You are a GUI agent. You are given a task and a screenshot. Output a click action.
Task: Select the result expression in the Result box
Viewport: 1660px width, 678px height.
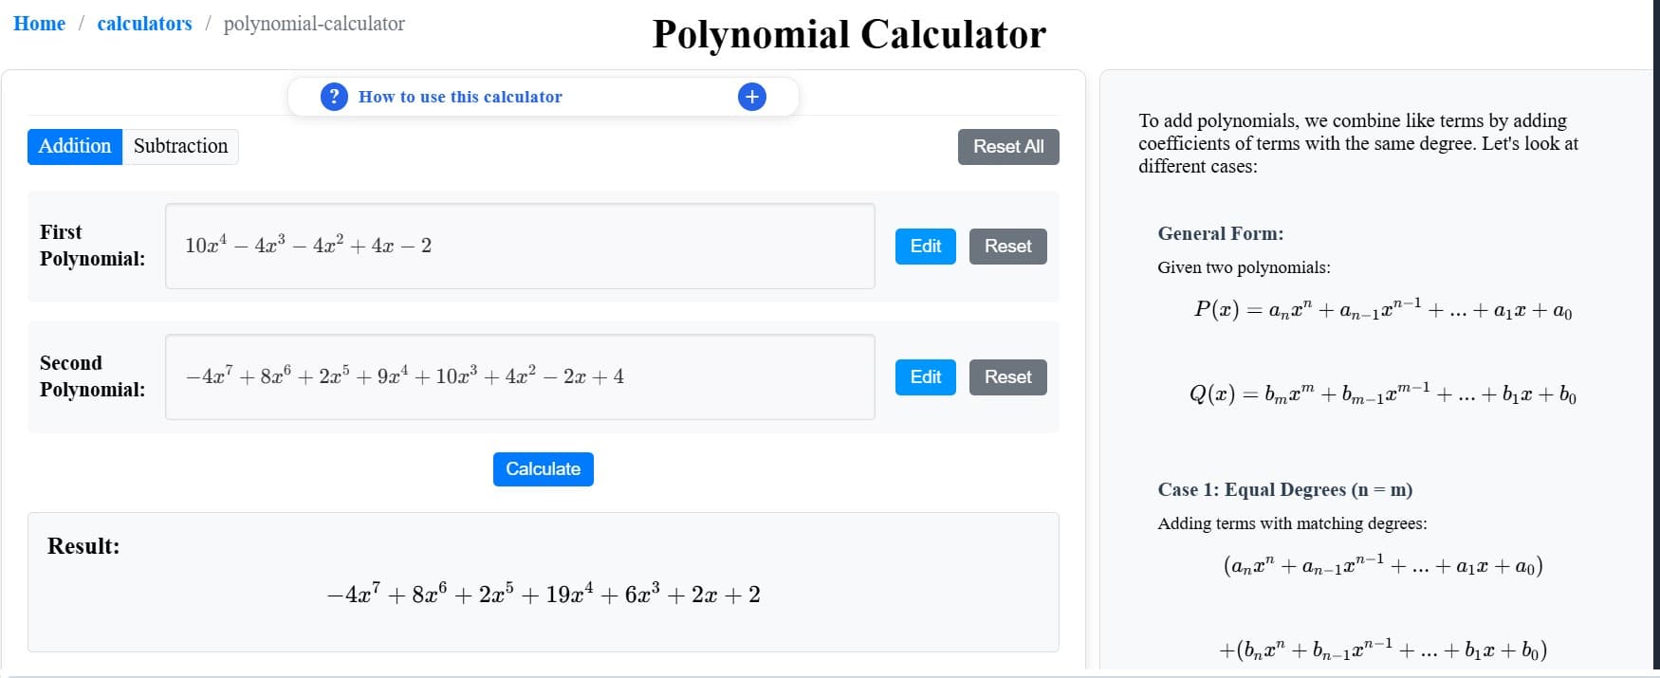click(543, 595)
